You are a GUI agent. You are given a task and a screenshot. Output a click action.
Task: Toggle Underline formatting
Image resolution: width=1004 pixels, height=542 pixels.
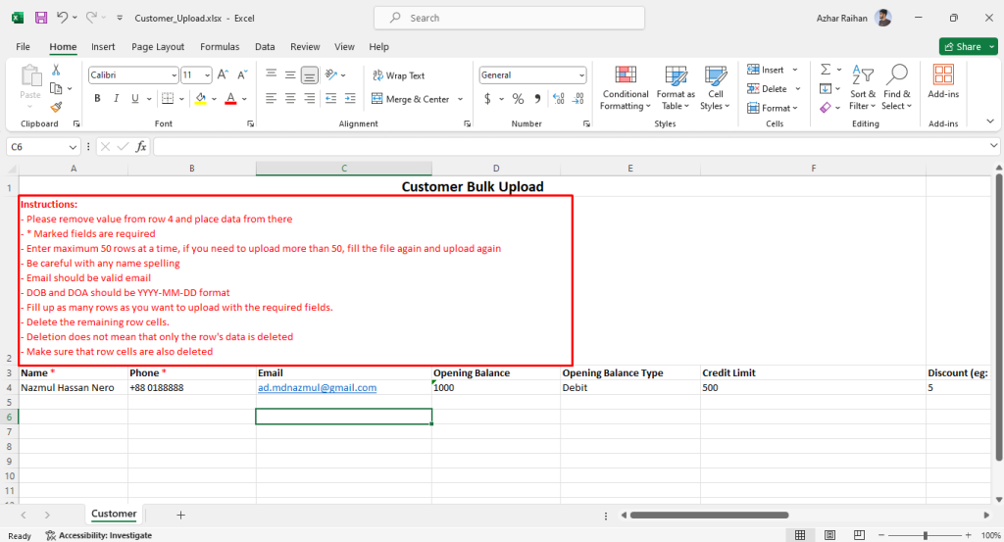[x=135, y=99]
